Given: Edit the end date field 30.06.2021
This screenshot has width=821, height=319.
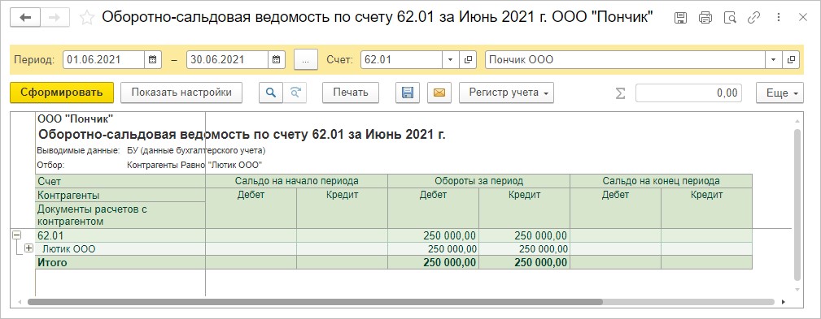Looking at the screenshot, I should pyautogui.click(x=228, y=59).
